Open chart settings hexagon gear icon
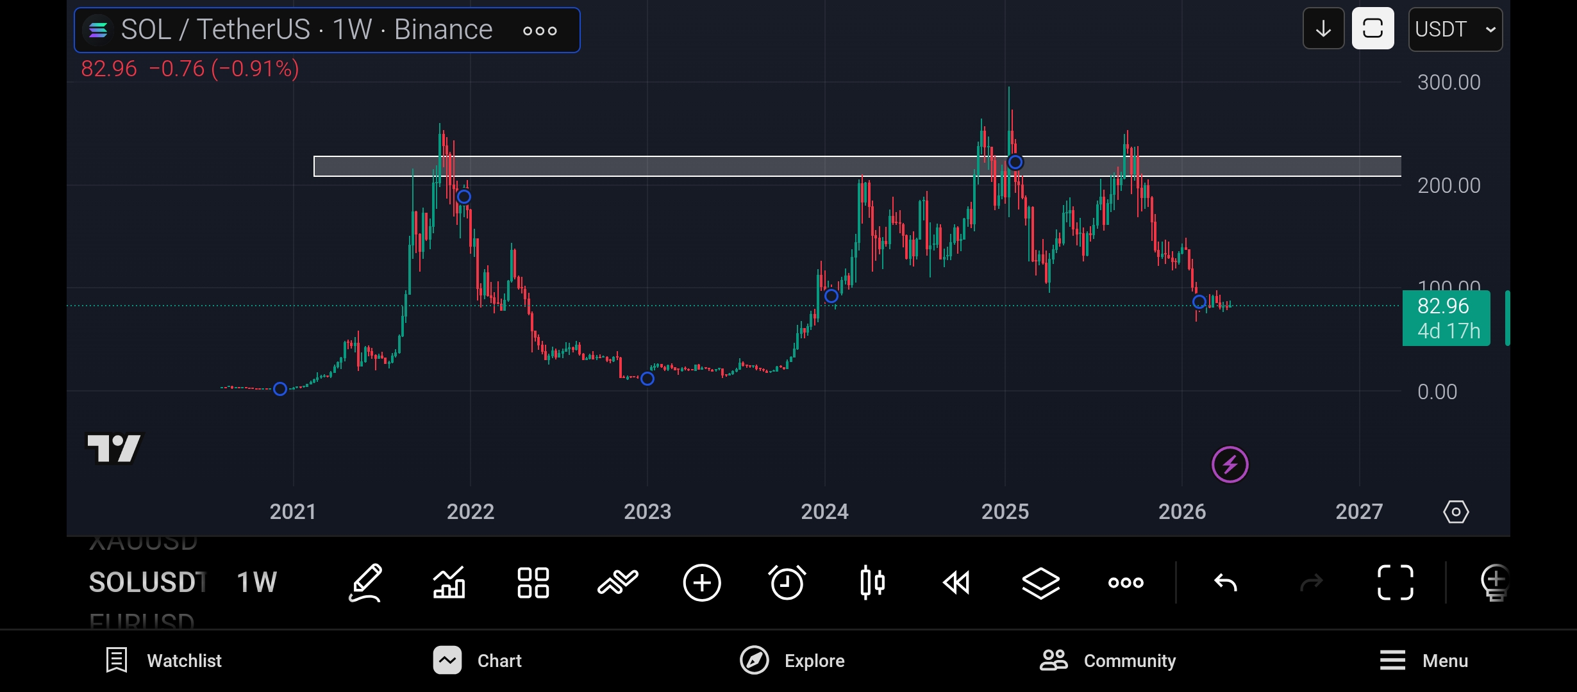 click(1456, 512)
